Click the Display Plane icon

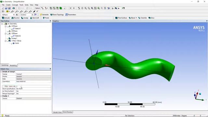113,8
